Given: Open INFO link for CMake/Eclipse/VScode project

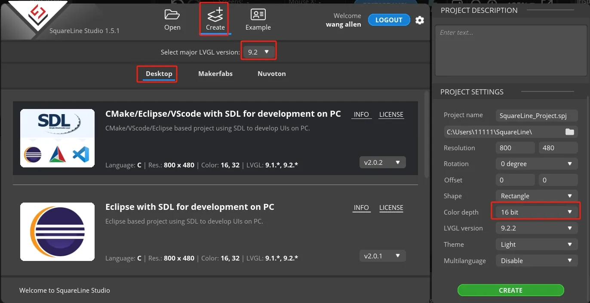Looking at the screenshot, I should click(361, 115).
